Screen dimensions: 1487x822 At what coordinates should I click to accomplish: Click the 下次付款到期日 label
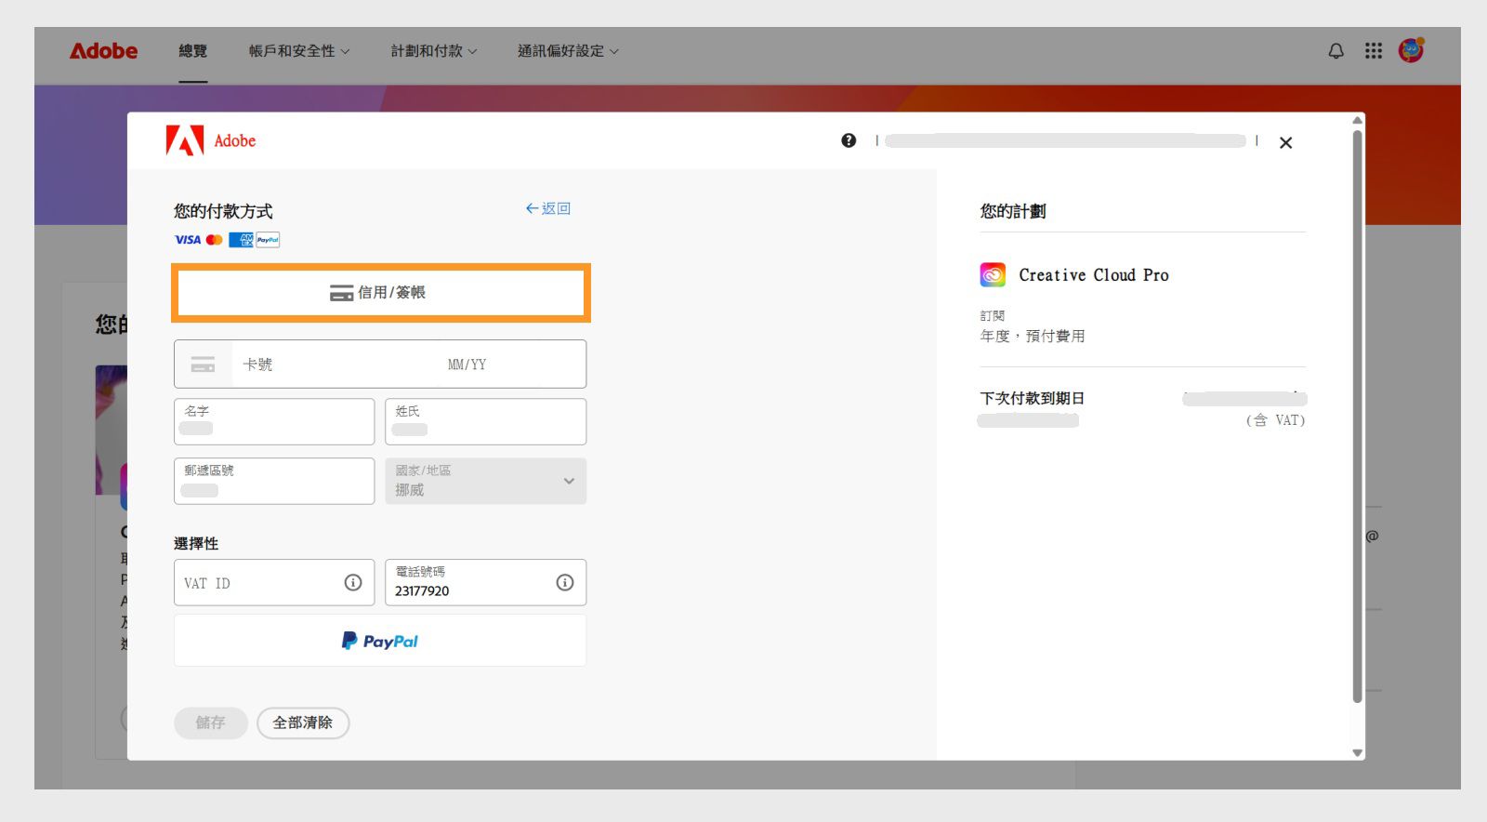click(x=1033, y=398)
